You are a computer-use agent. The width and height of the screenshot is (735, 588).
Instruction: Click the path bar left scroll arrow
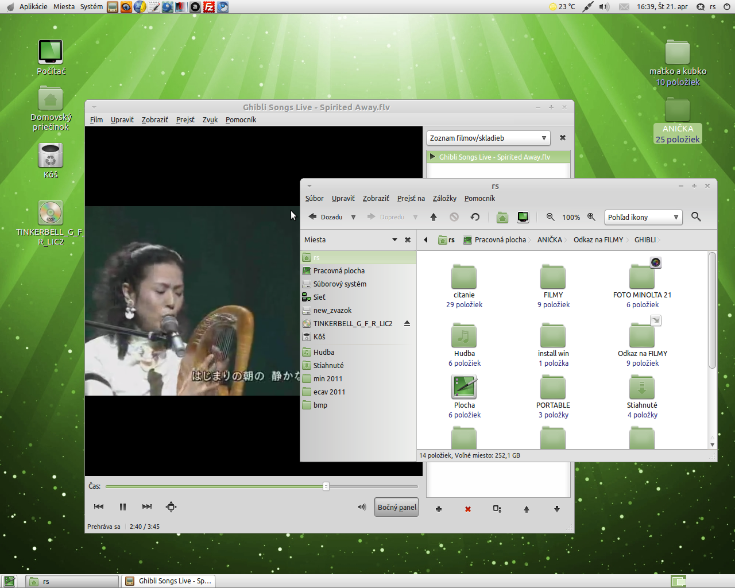pyautogui.click(x=425, y=240)
